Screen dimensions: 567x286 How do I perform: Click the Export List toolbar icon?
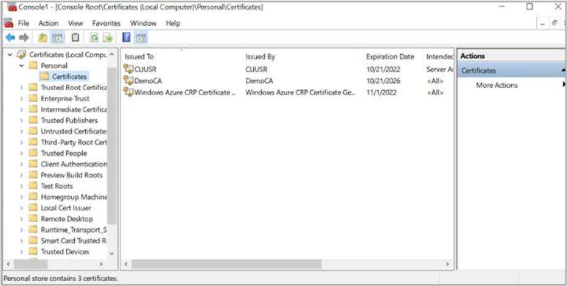click(108, 38)
